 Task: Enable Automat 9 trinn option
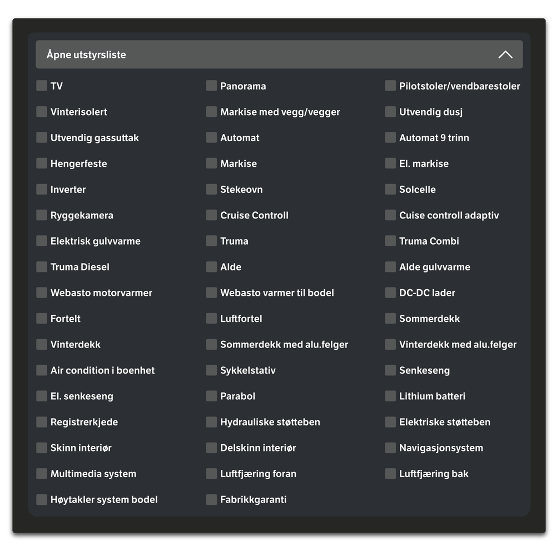click(390, 137)
